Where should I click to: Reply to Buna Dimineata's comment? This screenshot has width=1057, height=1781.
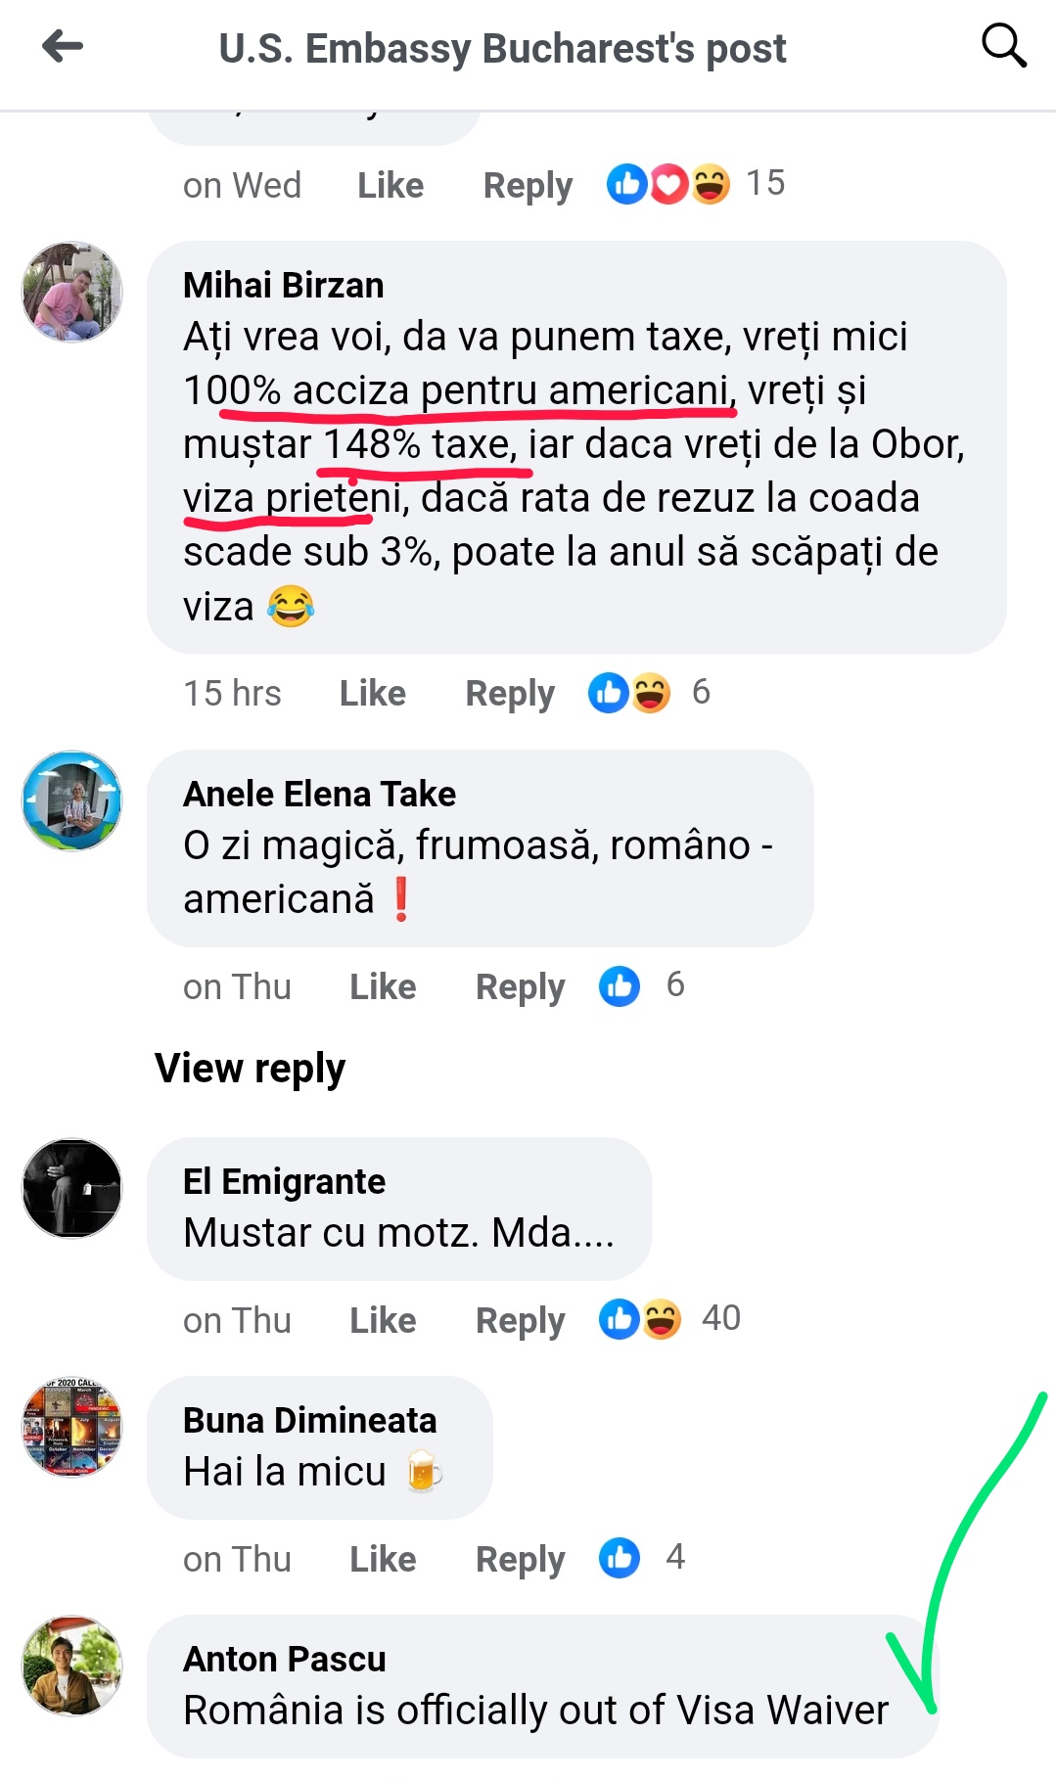(521, 1560)
